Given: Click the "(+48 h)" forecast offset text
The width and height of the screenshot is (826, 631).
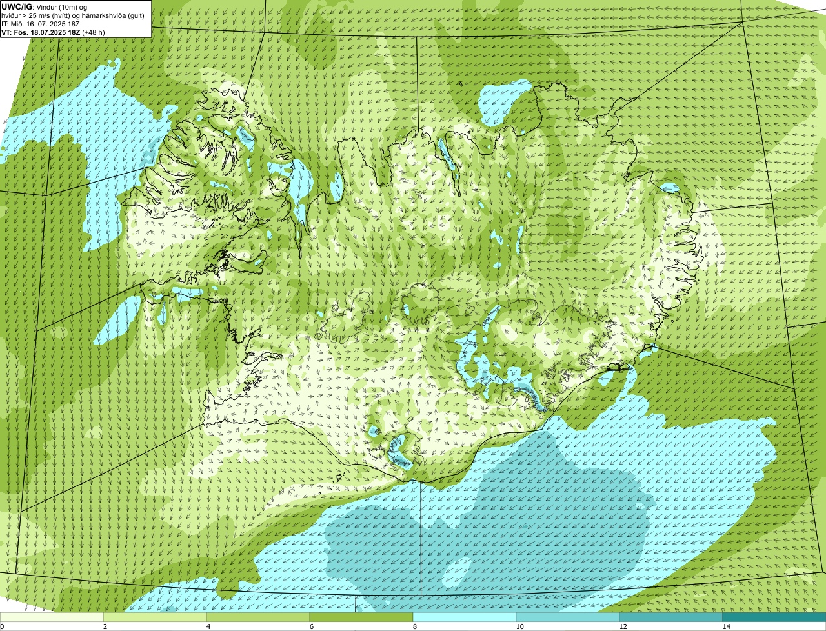Looking at the screenshot, I should 94,32.
